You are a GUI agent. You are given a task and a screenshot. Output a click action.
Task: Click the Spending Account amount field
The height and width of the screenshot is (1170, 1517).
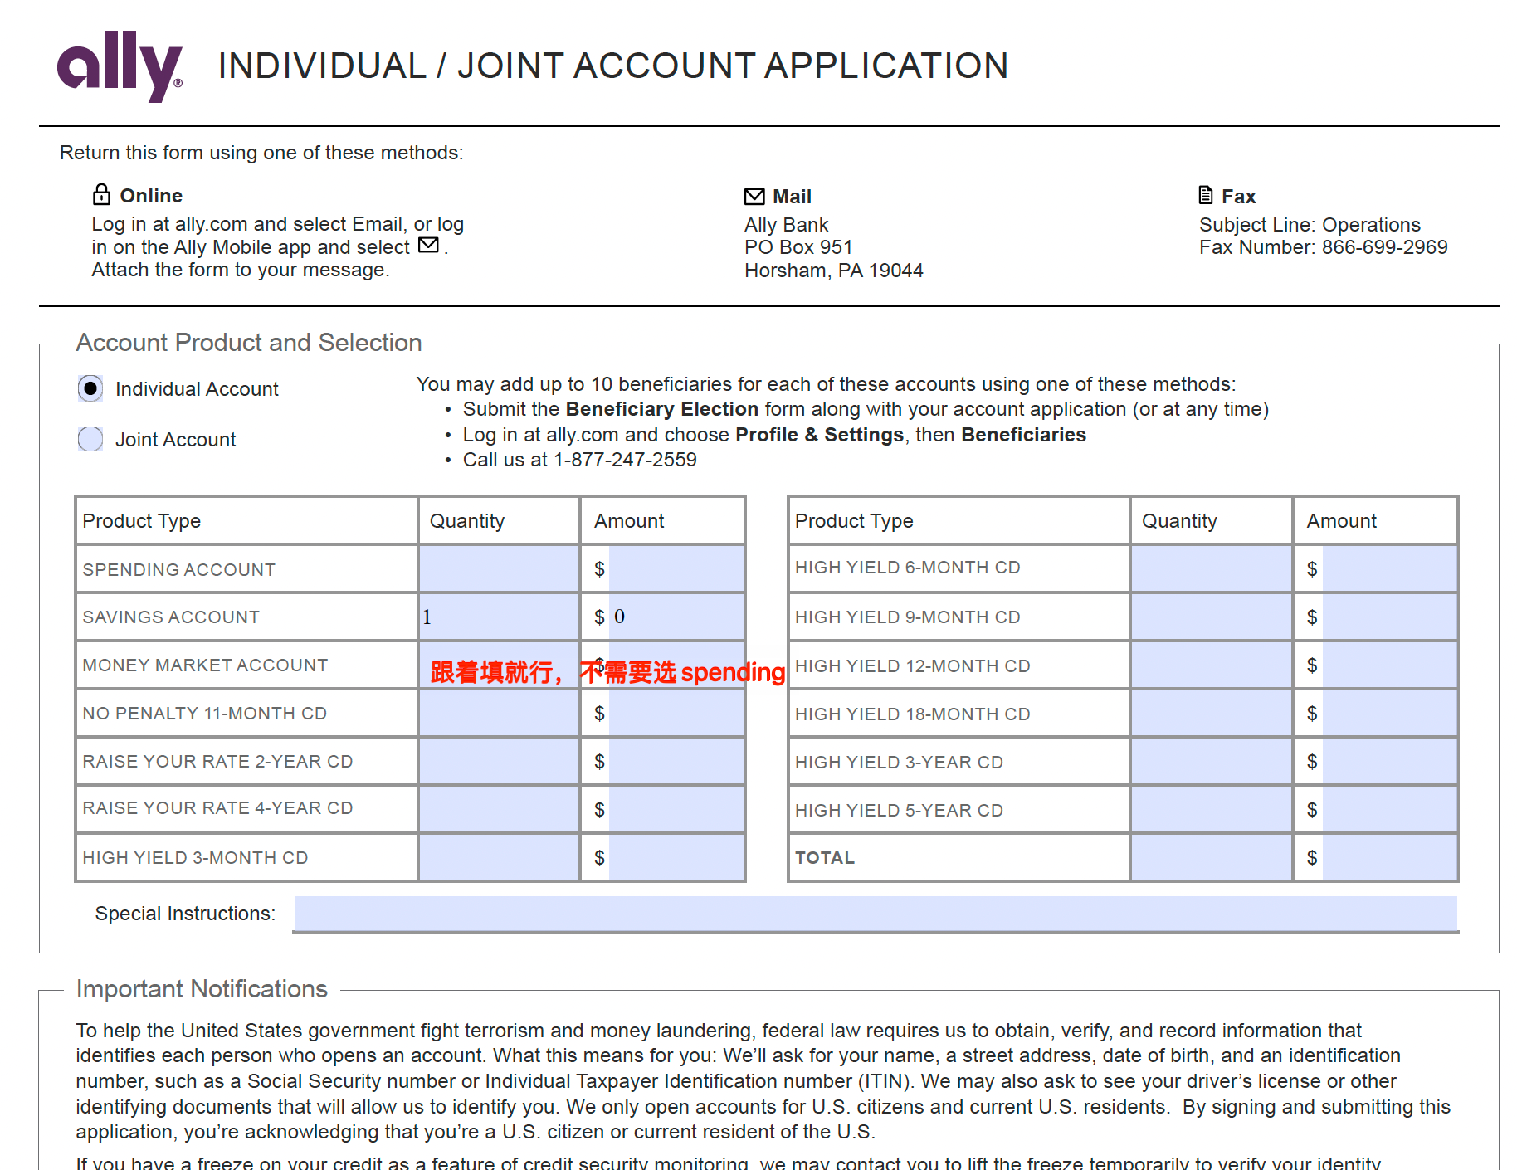676,569
